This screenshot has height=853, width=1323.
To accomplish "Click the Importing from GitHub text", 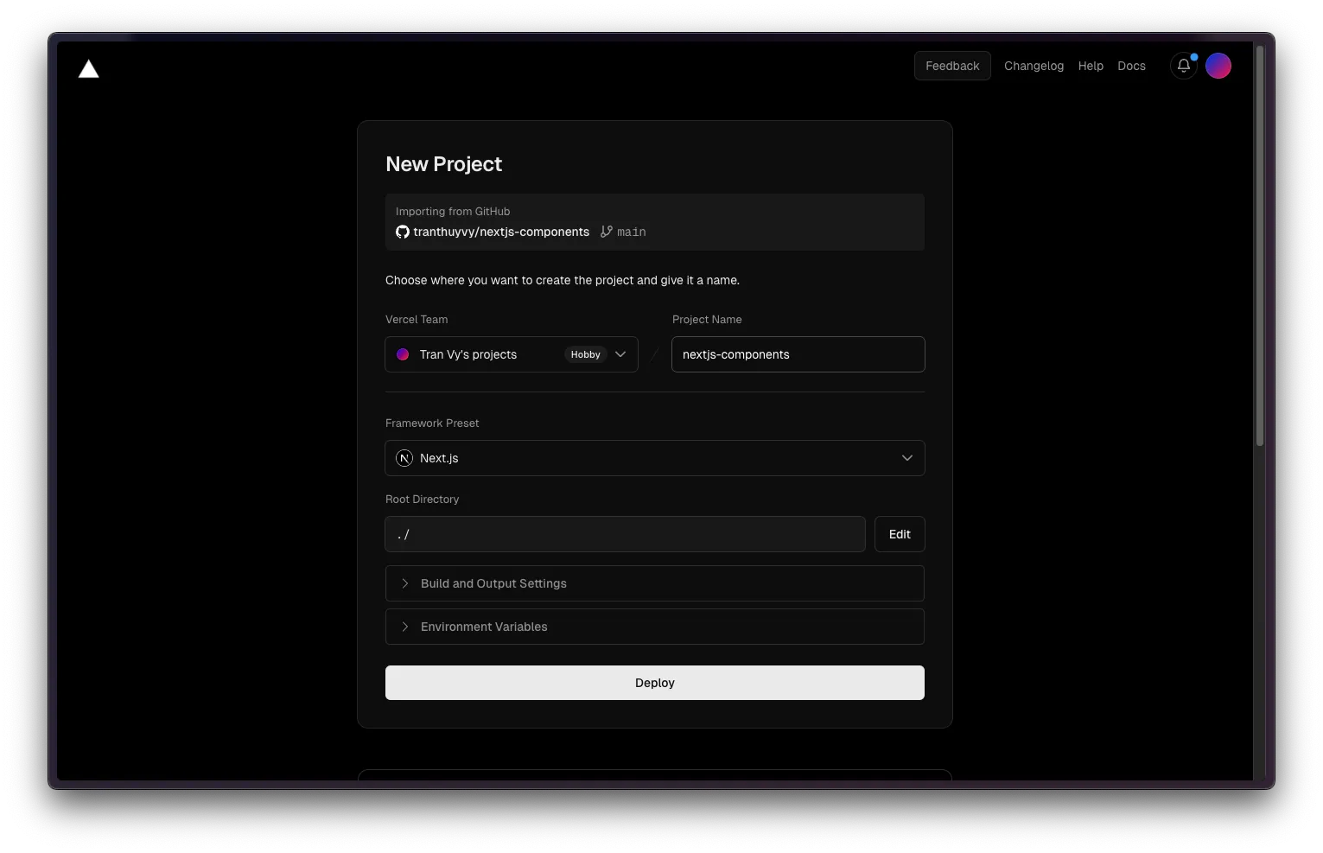I will pyautogui.click(x=453, y=211).
